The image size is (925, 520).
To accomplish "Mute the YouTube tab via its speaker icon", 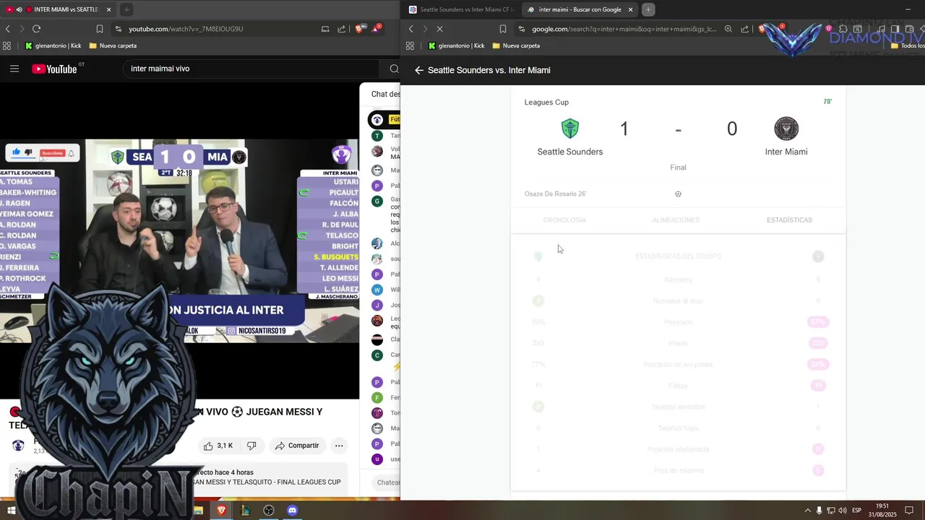I will coord(19,9).
